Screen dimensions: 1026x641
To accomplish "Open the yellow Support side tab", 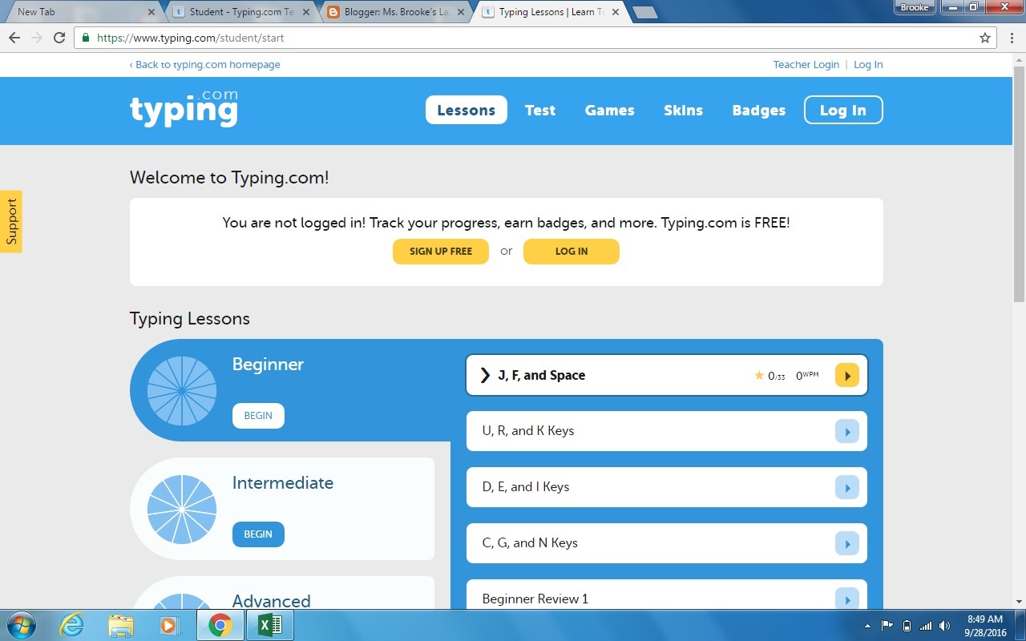I will click(x=11, y=221).
